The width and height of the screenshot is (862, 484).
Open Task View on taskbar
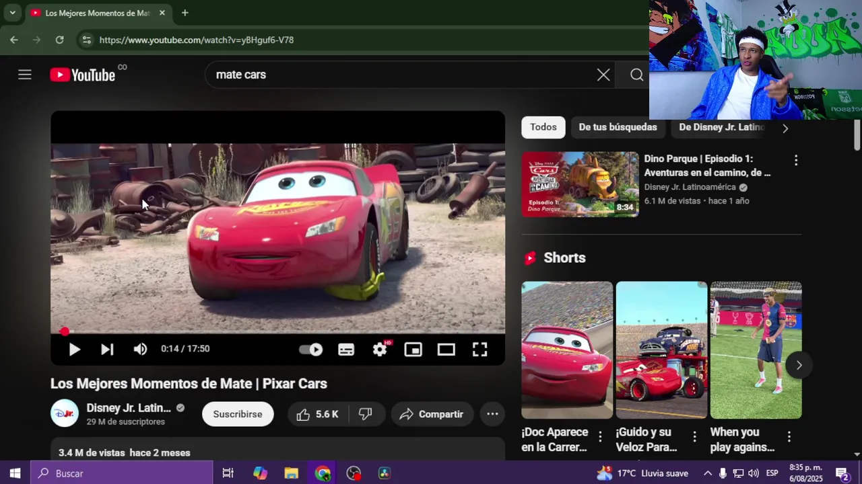tap(228, 473)
